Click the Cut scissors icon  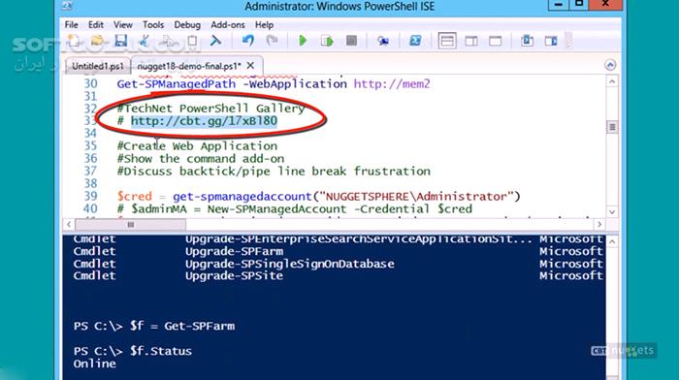coord(144,41)
